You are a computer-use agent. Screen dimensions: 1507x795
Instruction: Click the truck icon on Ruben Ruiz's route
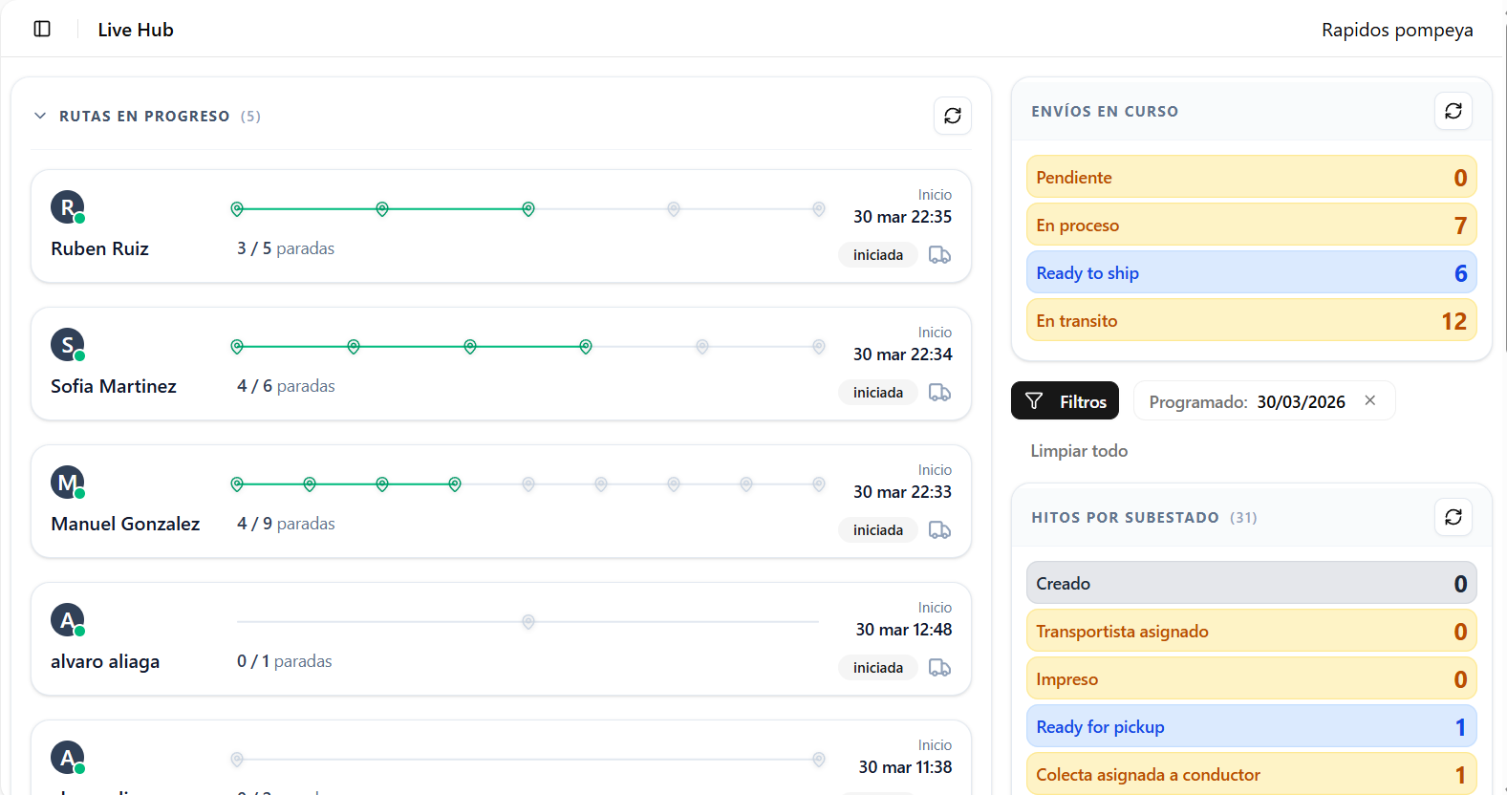click(x=939, y=255)
